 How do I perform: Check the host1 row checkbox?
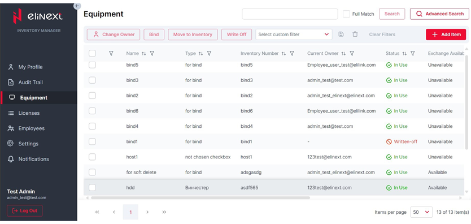click(x=92, y=157)
